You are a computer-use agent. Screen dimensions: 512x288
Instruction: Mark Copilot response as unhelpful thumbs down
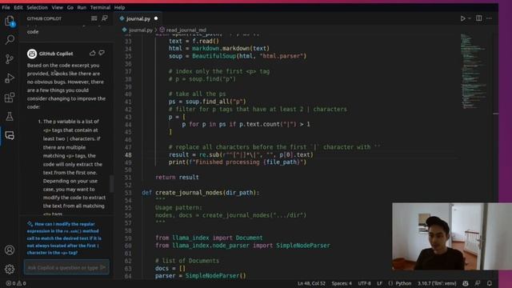(x=102, y=53)
